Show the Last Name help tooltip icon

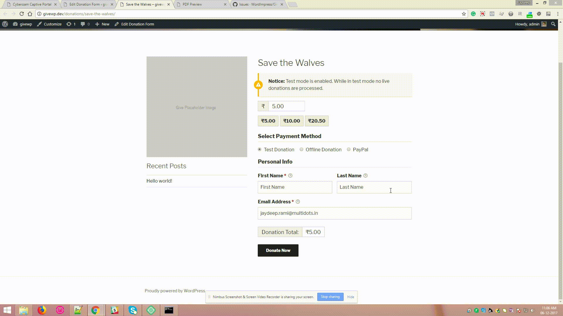click(x=365, y=176)
